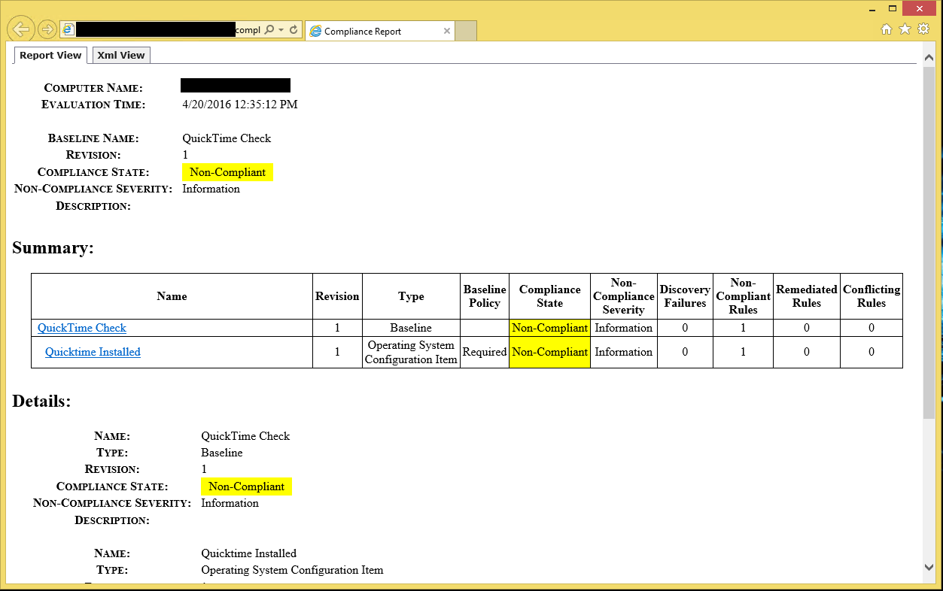Image resolution: width=943 pixels, height=591 pixels.
Task: Click the Non-Compliant cell in the QuickTime Check row
Action: (x=549, y=328)
